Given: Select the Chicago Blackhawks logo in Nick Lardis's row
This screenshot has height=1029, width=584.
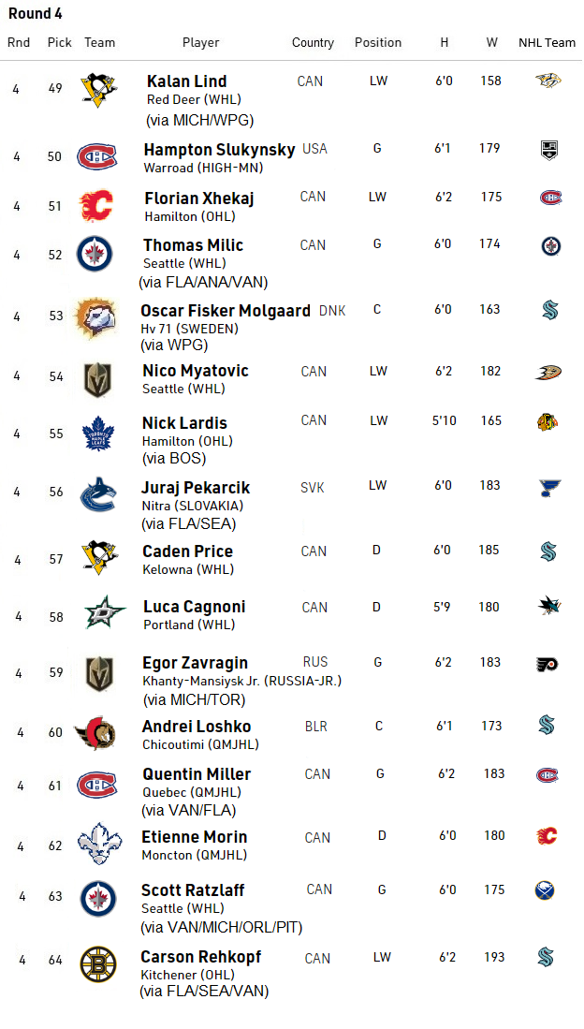Looking at the screenshot, I should pyautogui.click(x=547, y=421).
